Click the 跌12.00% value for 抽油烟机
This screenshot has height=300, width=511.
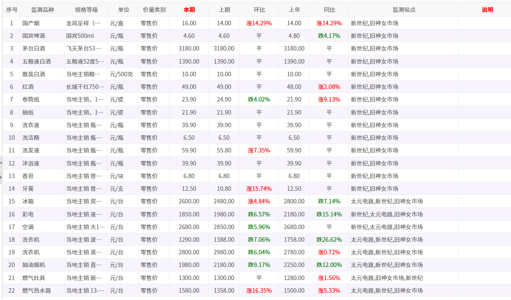click(329, 265)
